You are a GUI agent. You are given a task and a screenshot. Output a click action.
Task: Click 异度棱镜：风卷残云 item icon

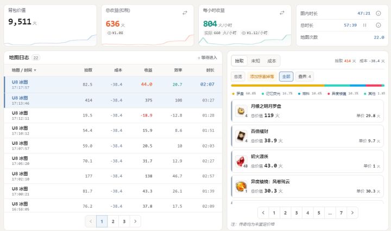(x=241, y=186)
